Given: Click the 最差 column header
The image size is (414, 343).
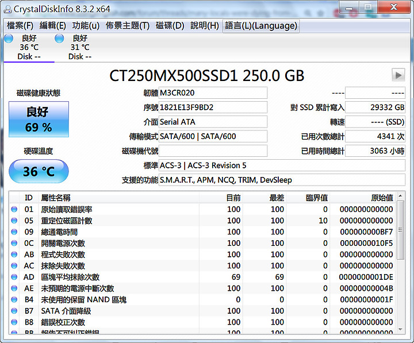Looking at the screenshot, I should [x=264, y=198].
